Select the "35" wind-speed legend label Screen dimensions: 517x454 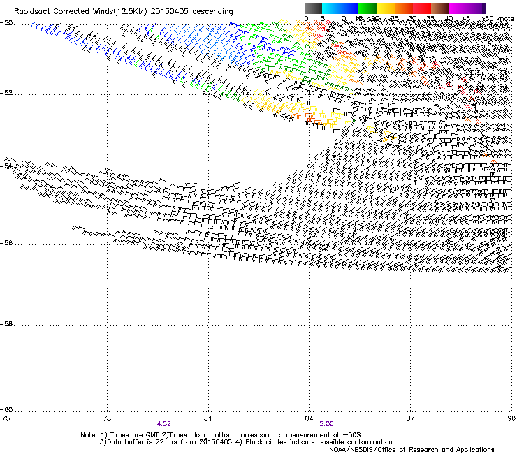[x=430, y=18]
